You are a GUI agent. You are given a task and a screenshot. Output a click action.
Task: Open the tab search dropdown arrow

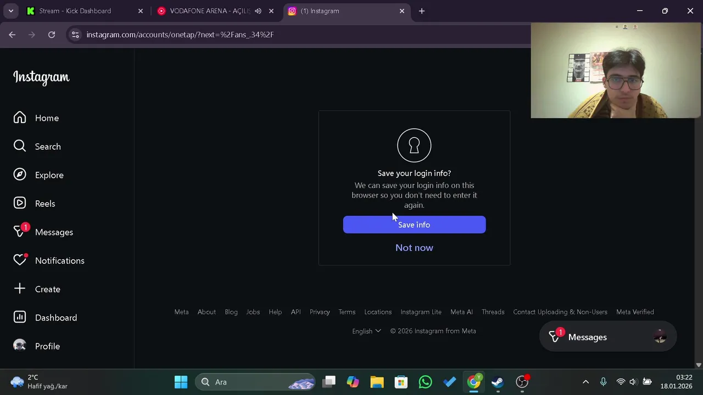click(x=10, y=11)
